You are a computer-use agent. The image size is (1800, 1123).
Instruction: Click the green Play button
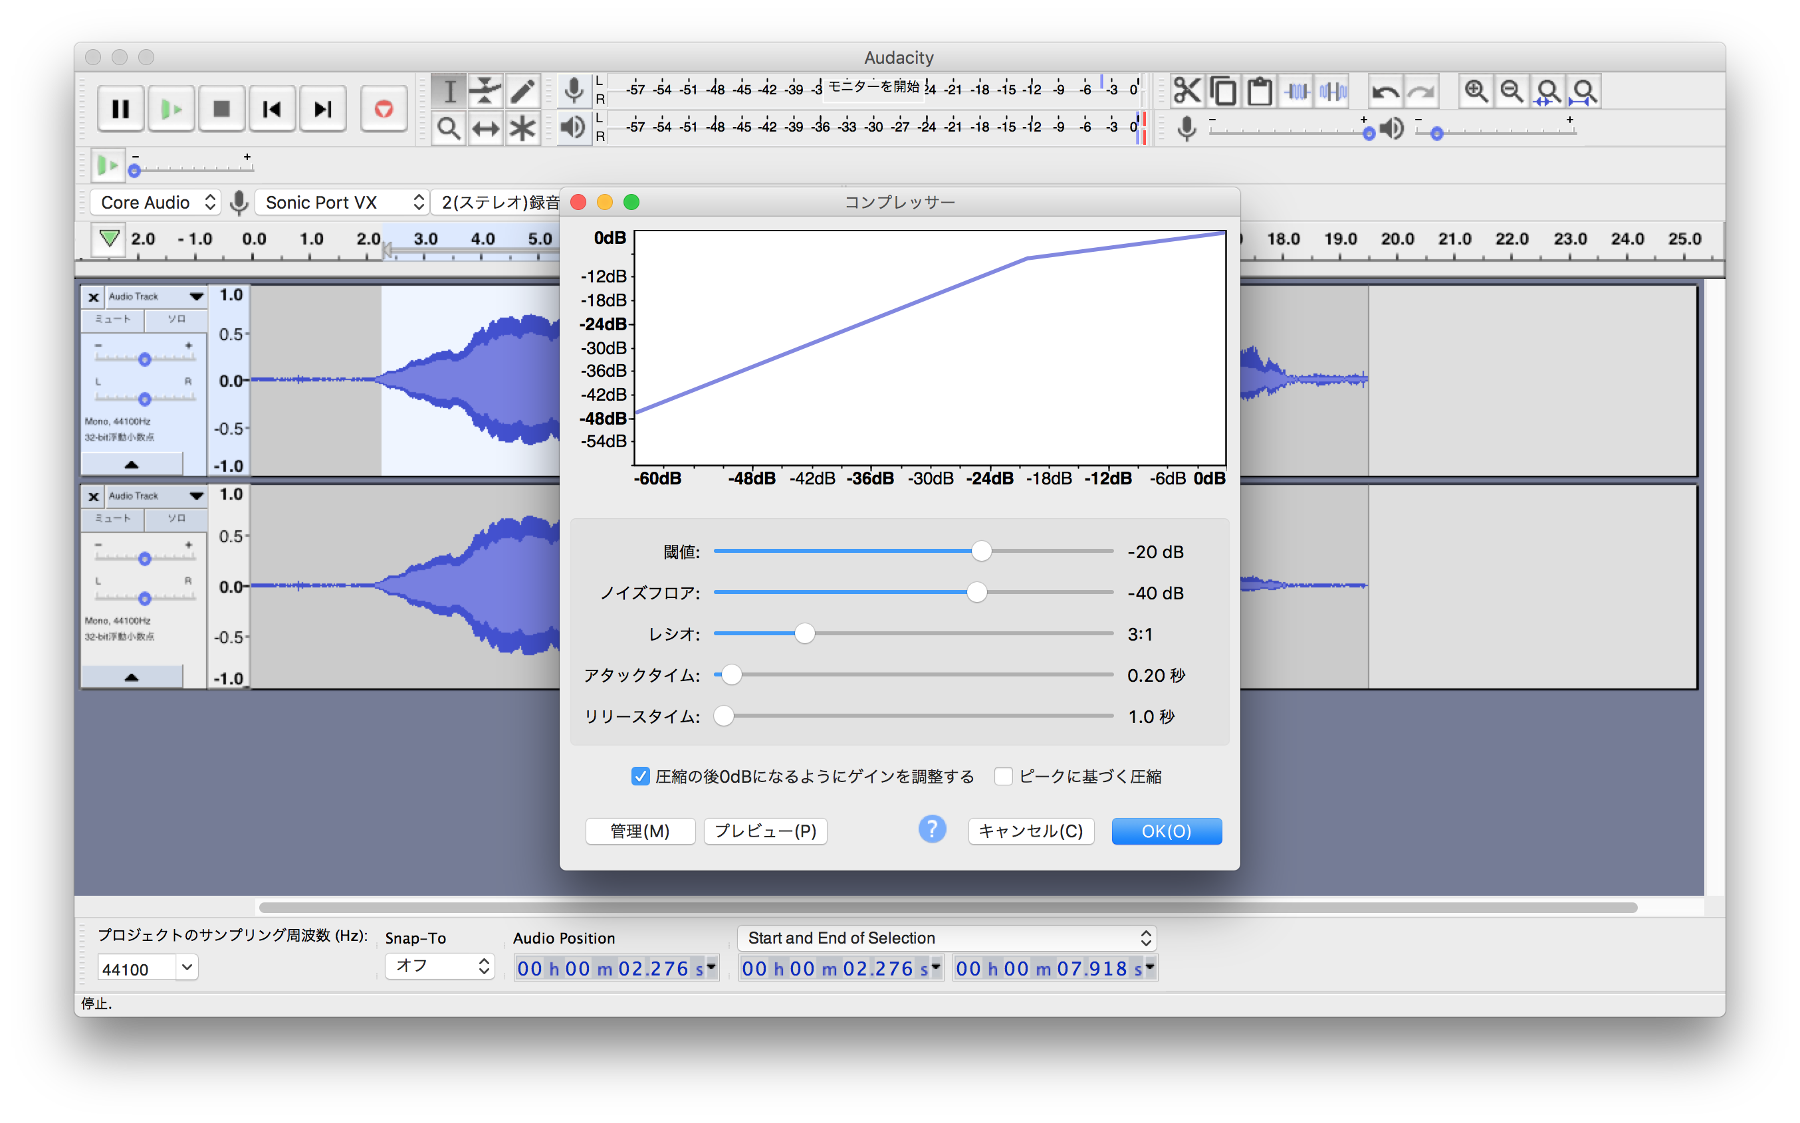171,109
